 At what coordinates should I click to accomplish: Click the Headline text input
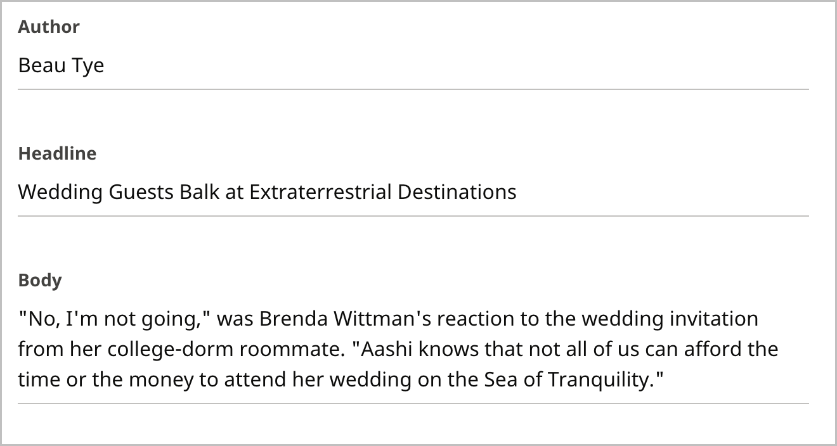(413, 192)
